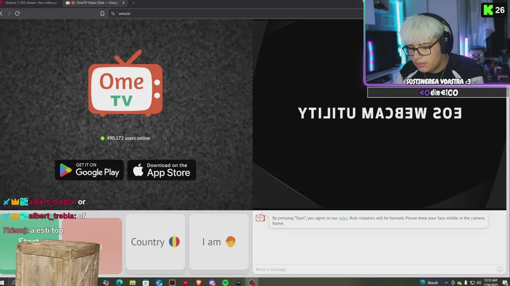Open a new browser tab

tap(133, 3)
